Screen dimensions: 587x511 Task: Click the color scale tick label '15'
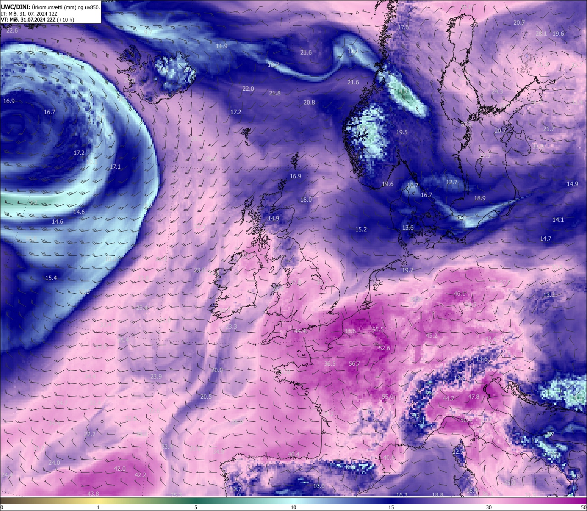(x=391, y=507)
